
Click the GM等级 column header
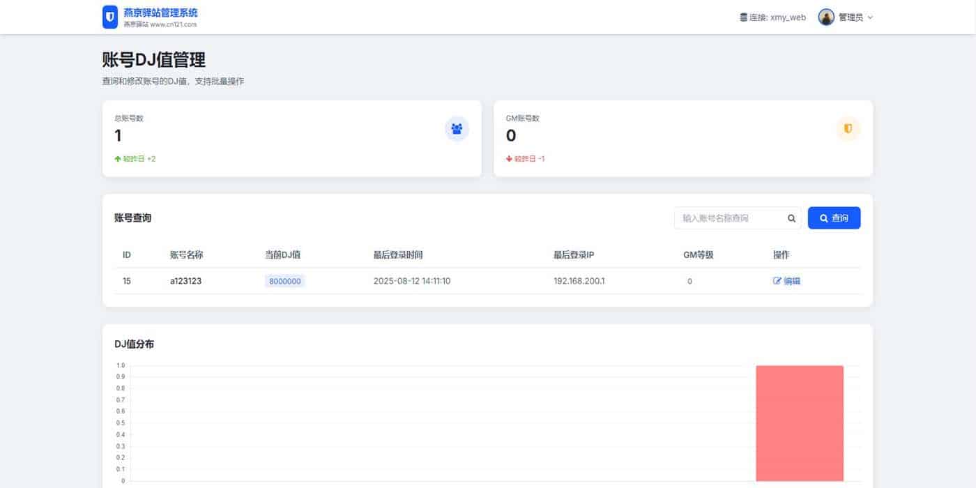[x=698, y=255]
